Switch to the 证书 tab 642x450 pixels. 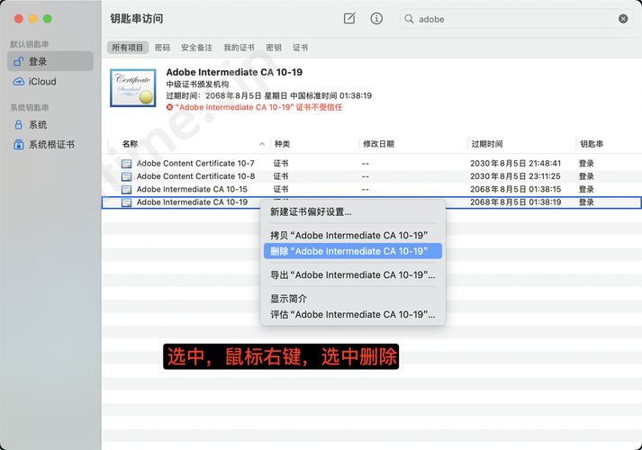(x=300, y=48)
